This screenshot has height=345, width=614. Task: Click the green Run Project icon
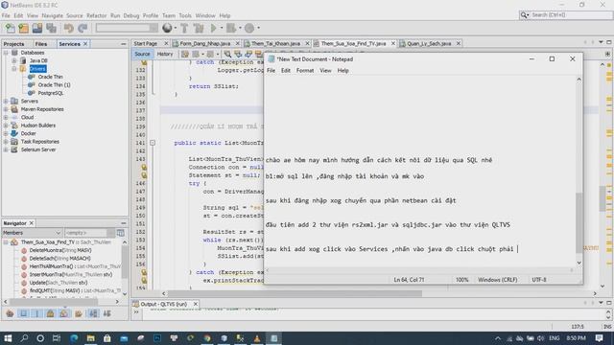(213, 28)
